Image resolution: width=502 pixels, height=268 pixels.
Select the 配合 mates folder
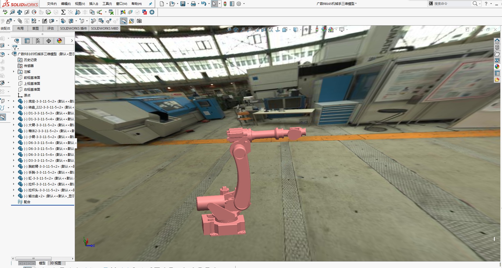(24, 202)
